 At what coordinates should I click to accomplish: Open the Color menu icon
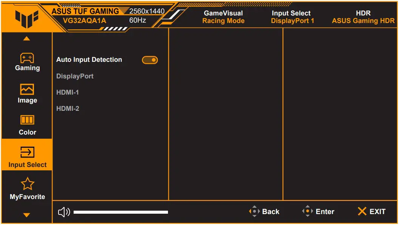coord(27,120)
